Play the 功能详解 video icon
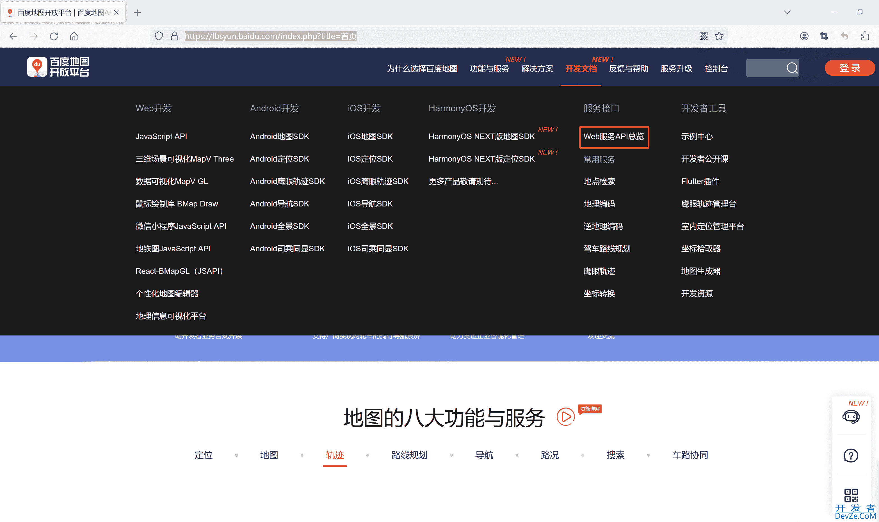This screenshot has height=522, width=879. tap(565, 417)
